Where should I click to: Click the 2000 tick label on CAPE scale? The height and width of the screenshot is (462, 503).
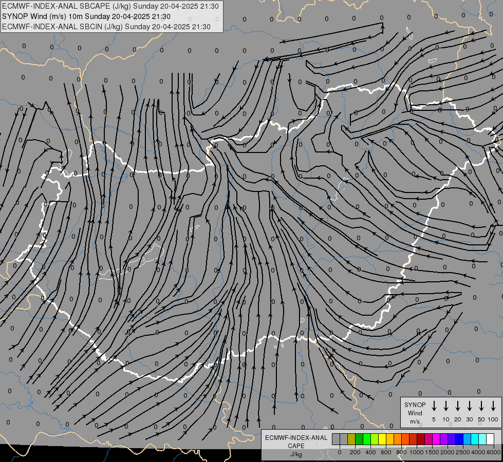click(x=447, y=452)
